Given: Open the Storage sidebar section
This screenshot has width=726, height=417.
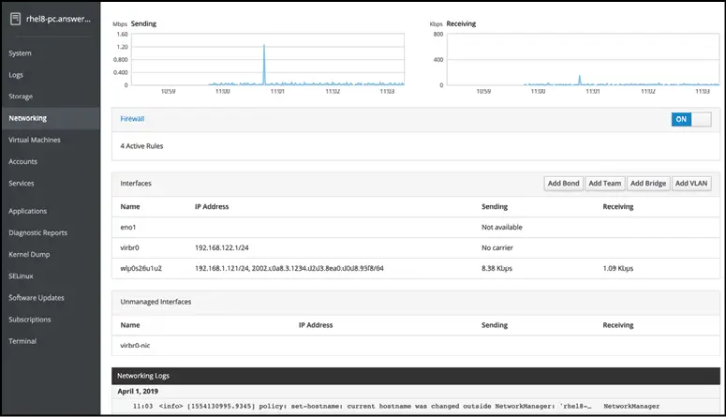Looking at the screenshot, I should 22,97.
